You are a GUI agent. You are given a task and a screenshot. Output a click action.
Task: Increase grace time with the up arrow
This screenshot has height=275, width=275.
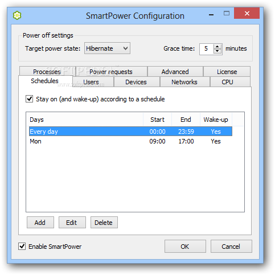pos(217,46)
